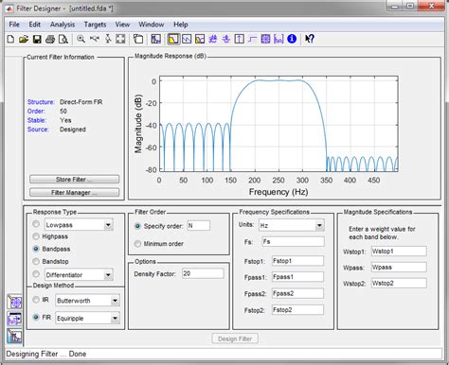Open the Filter Manager
Viewport: 449px width, 365px height.
(x=74, y=192)
